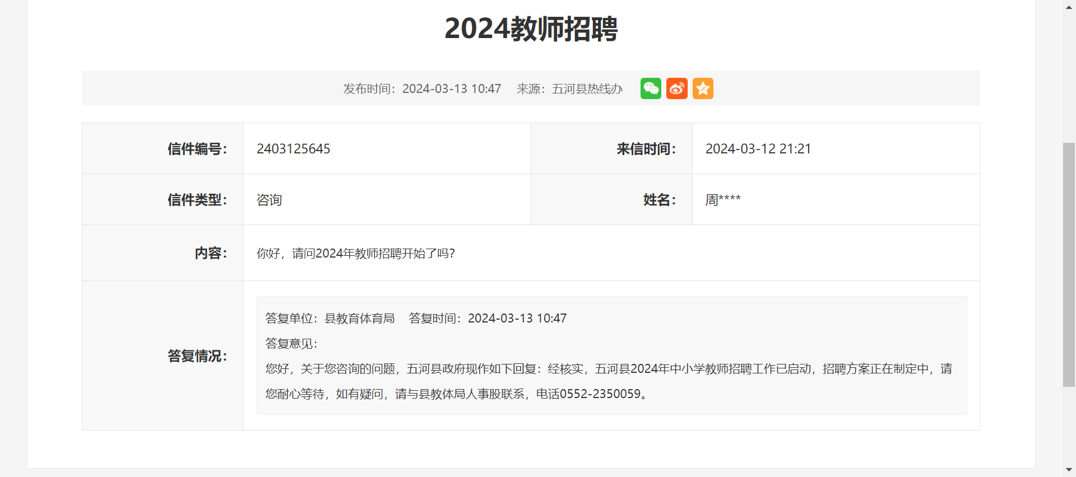Click the publish time 2024-03-13 10:47 in header
This screenshot has height=477, width=1076.
point(451,89)
